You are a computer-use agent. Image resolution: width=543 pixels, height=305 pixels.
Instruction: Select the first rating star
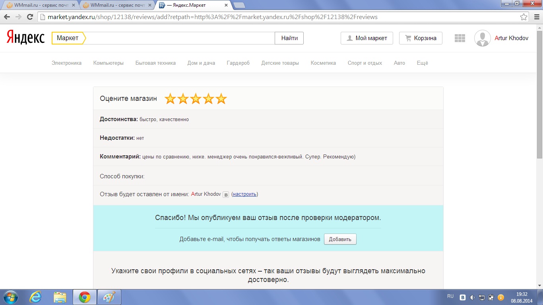point(170,98)
